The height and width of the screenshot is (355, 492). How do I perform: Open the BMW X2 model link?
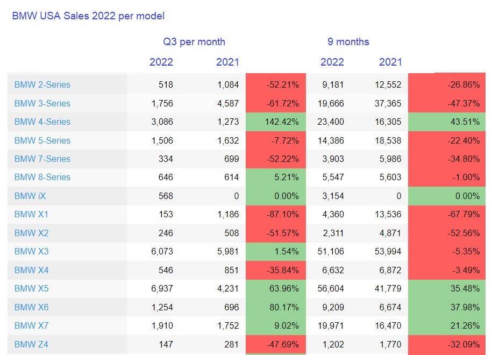[31, 233]
